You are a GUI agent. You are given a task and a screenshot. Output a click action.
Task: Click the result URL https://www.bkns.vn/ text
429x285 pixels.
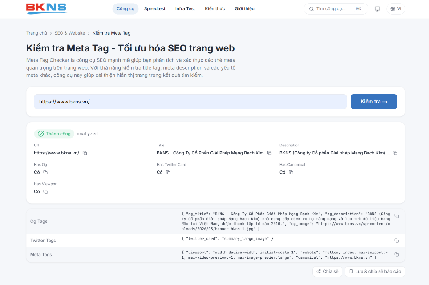tap(57, 153)
